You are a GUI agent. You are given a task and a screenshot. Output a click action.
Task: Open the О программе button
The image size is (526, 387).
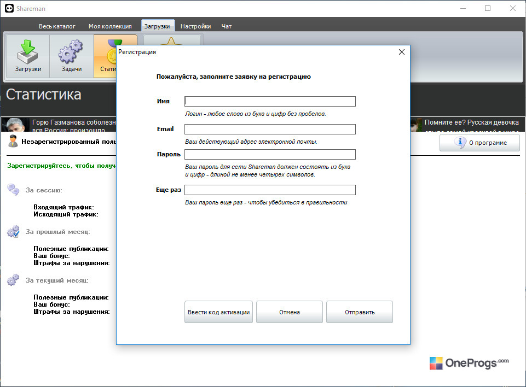pos(479,143)
